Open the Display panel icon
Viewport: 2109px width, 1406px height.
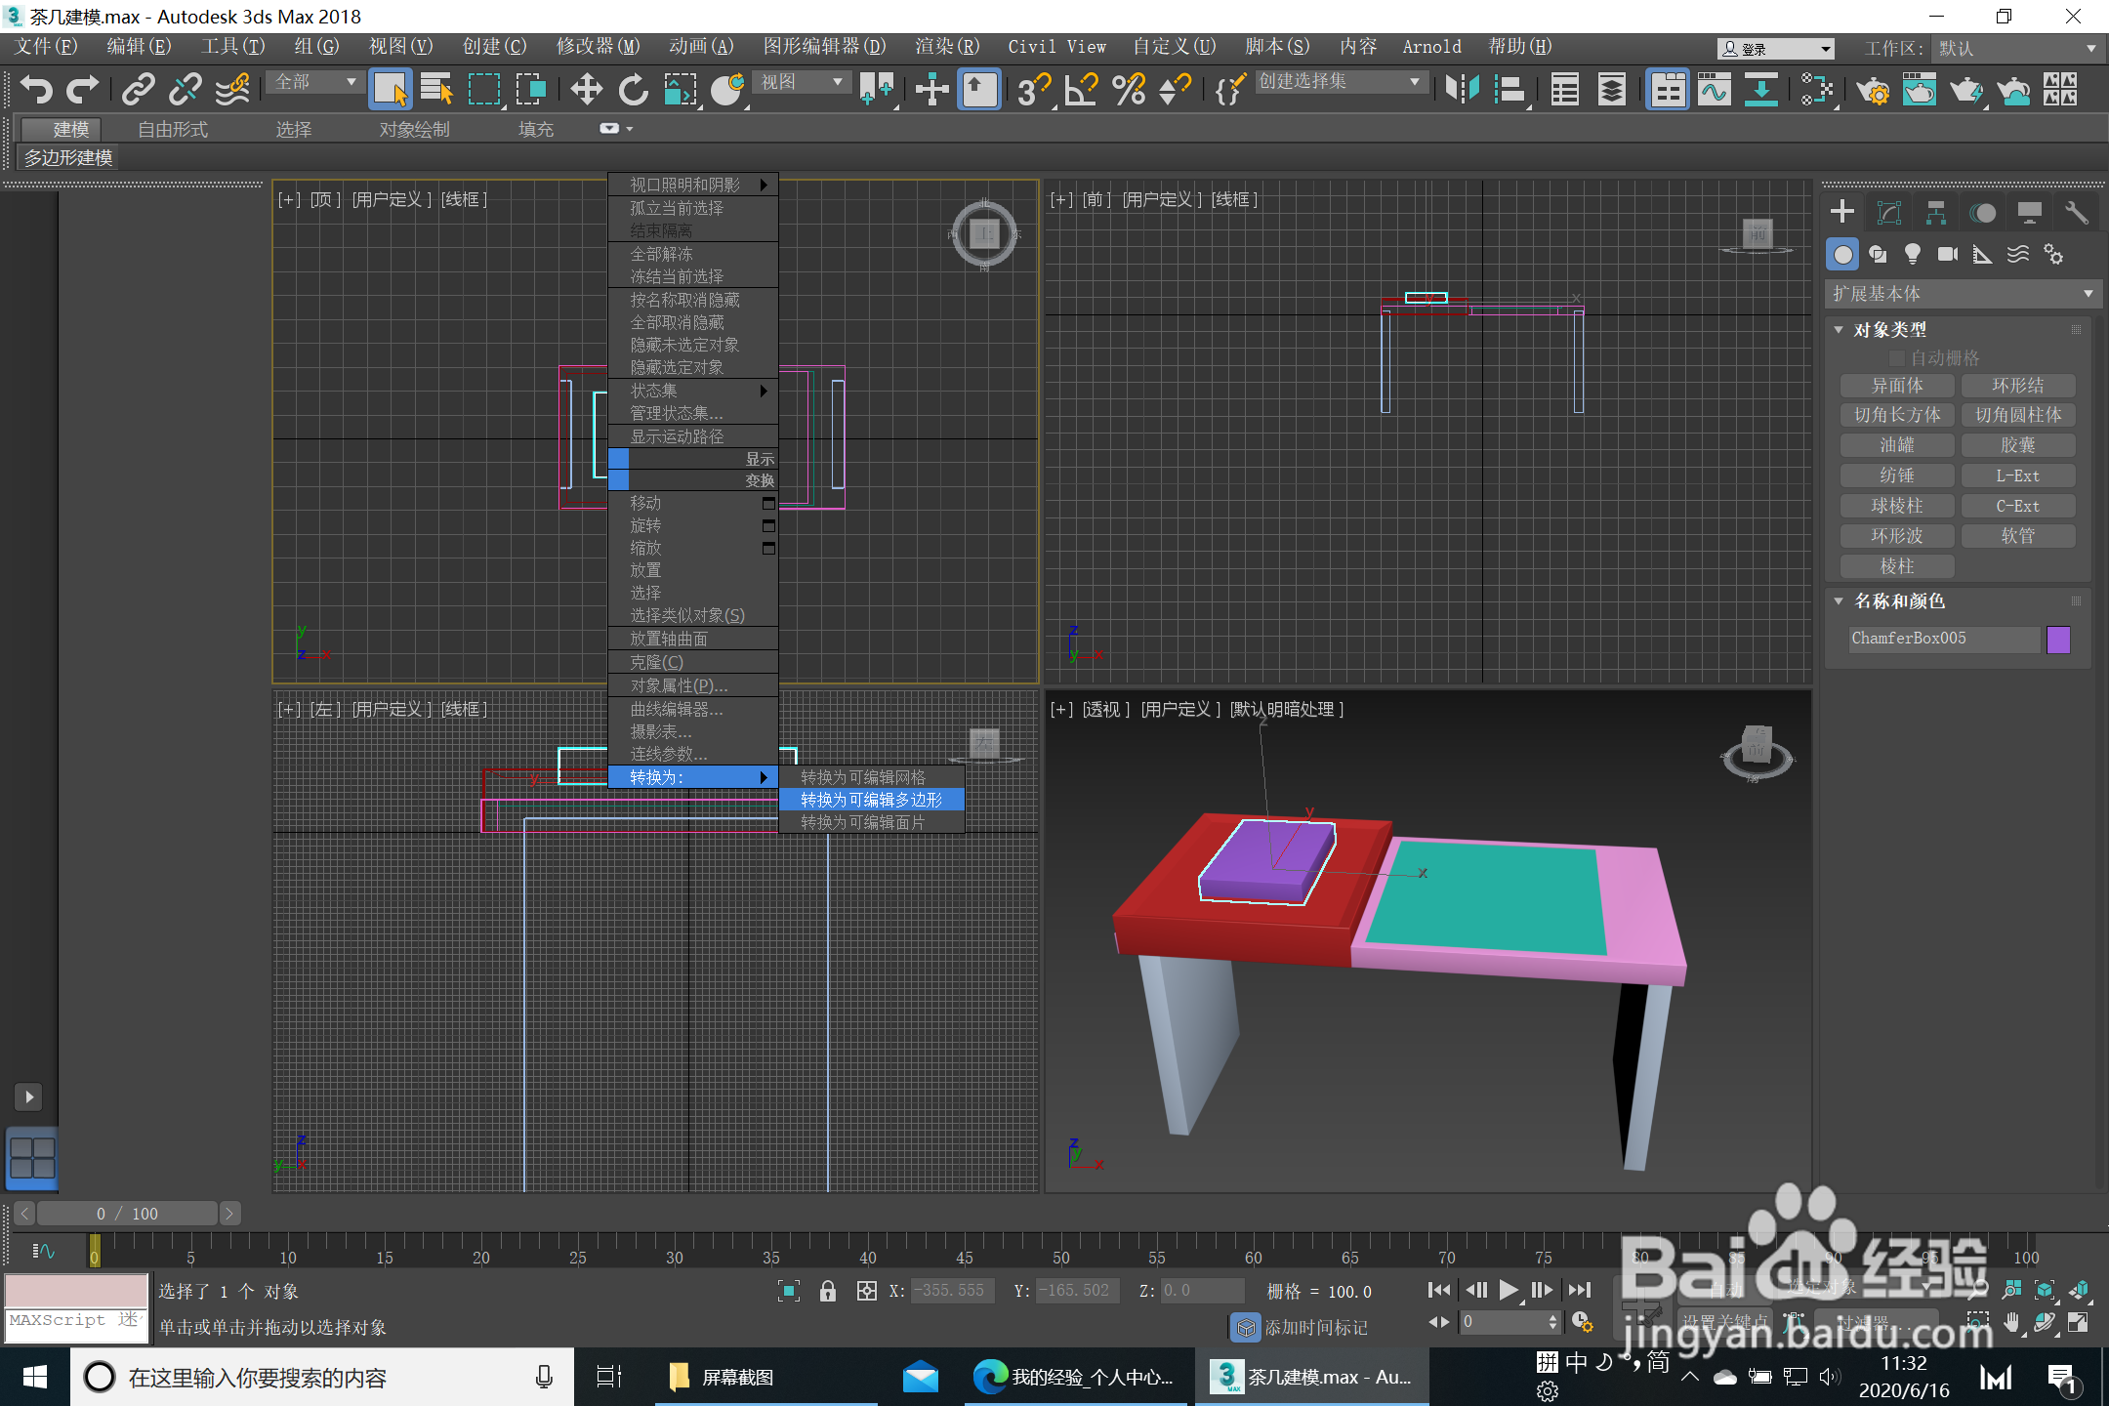click(x=2030, y=212)
